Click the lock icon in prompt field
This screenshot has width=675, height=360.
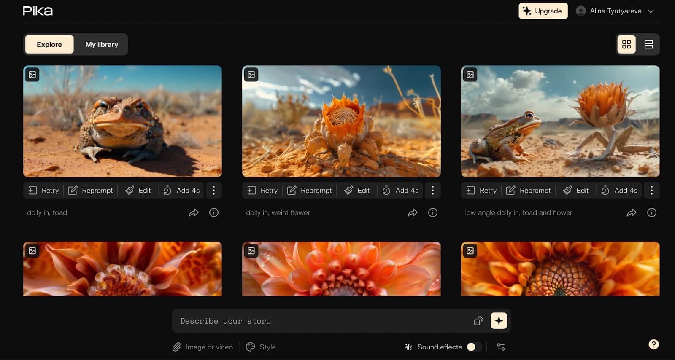tap(478, 321)
